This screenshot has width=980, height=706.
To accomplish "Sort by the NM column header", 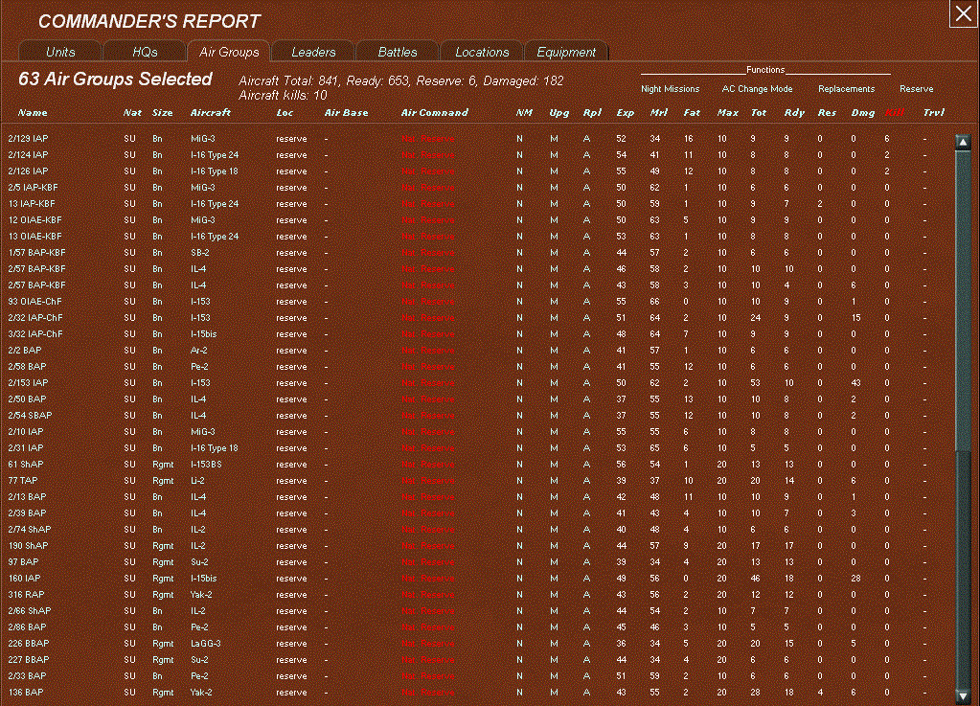I will coord(524,112).
